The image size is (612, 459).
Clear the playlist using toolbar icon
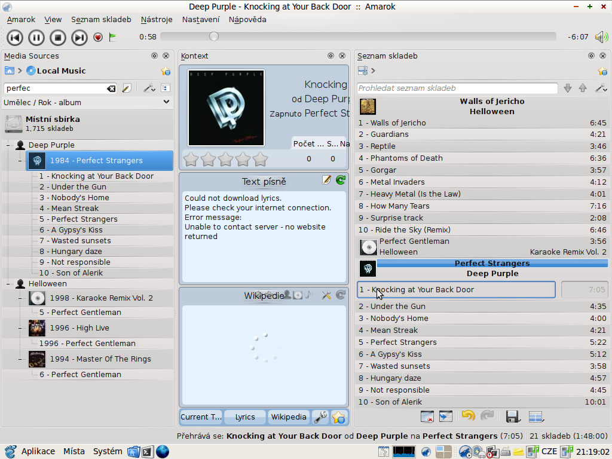pyautogui.click(x=427, y=417)
